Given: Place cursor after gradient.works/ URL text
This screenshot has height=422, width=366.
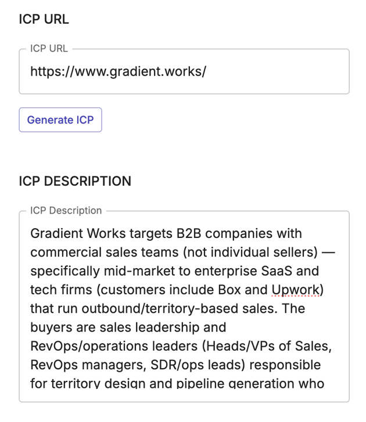Looking at the screenshot, I should click(x=207, y=71).
